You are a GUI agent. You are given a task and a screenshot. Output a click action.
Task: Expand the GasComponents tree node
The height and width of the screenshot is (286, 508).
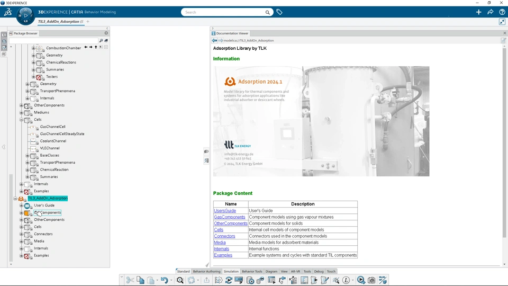pyautogui.click(x=21, y=213)
